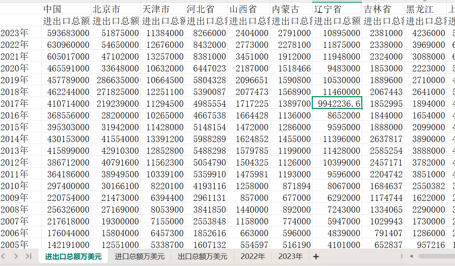The image size is (455, 266).
Task: Select the 2005年 row label cell
Action: pyautogui.click(x=20, y=244)
